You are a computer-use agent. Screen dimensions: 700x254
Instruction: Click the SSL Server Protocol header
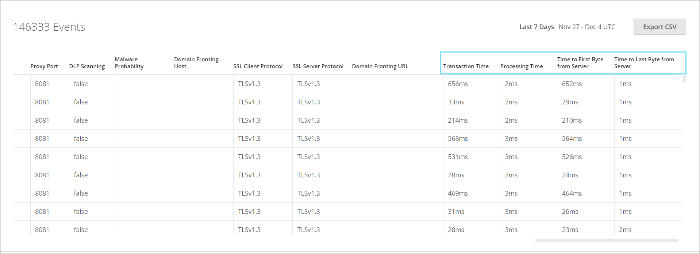pos(318,66)
